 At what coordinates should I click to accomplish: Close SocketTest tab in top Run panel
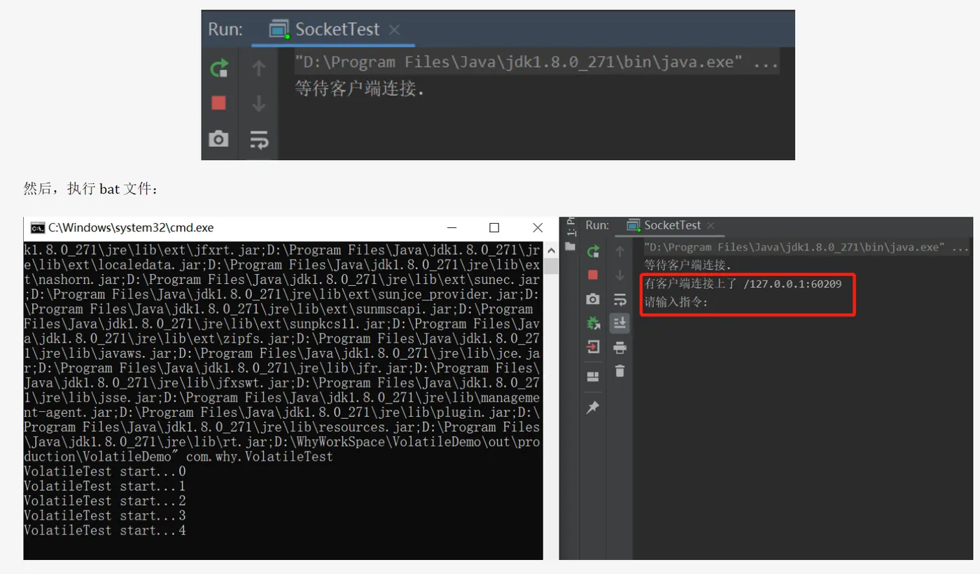tap(394, 29)
